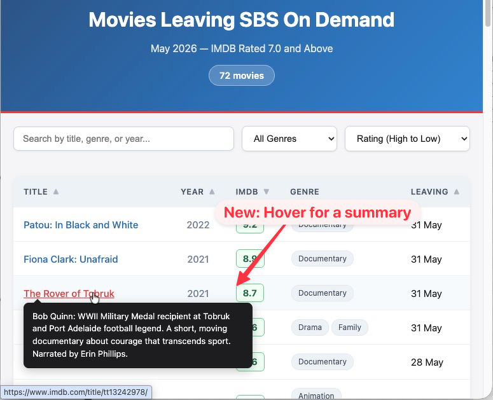The width and height of the screenshot is (493, 400).
Task: Open Fiona Clark: Unafraid link
Action: pyautogui.click(x=71, y=259)
